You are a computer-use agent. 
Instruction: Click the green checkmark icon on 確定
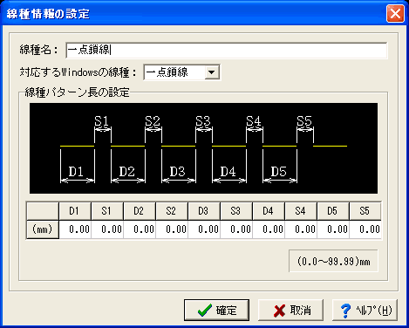pyautogui.click(x=205, y=311)
